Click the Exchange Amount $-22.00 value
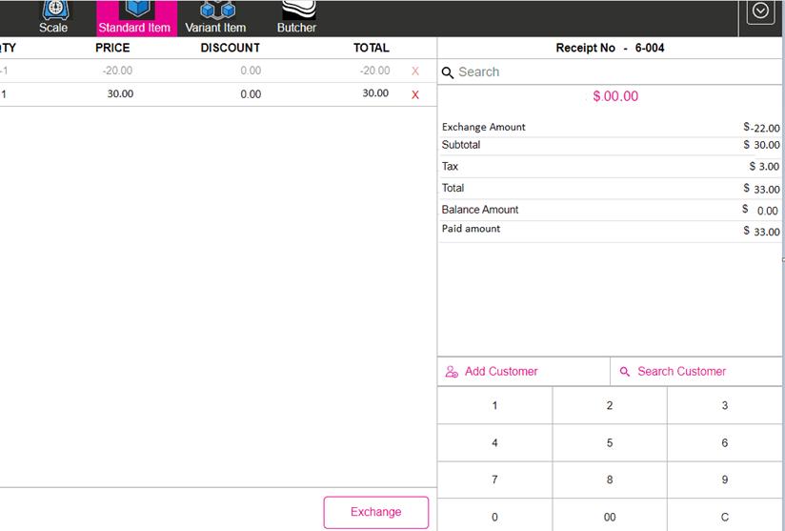This screenshot has width=785, height=531. 761,128
